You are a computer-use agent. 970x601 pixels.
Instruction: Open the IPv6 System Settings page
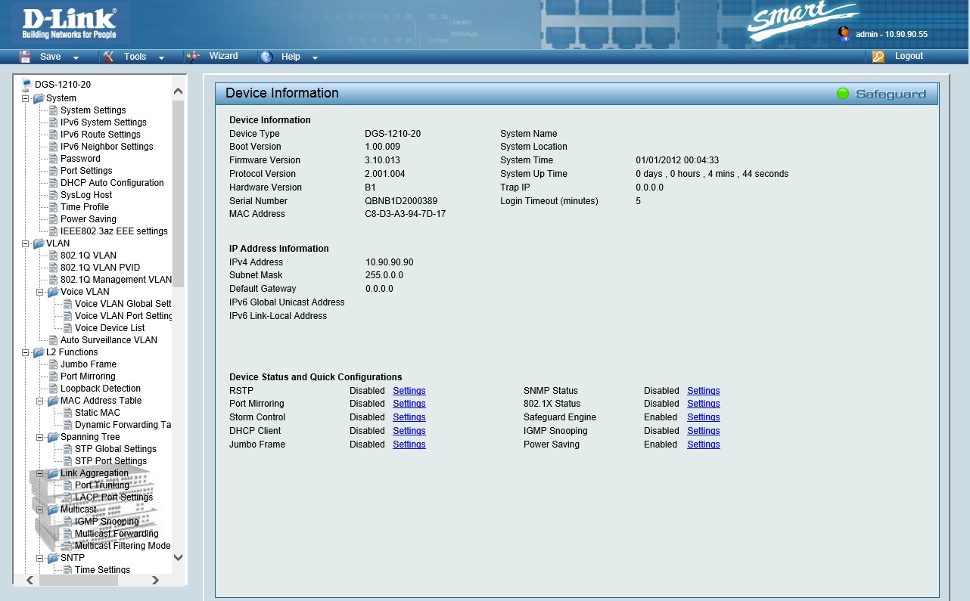[x=103, y=122]
